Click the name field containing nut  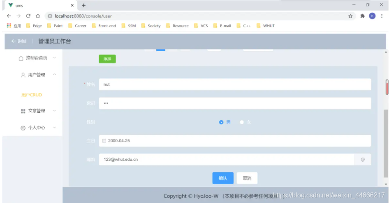pos(235,84)
